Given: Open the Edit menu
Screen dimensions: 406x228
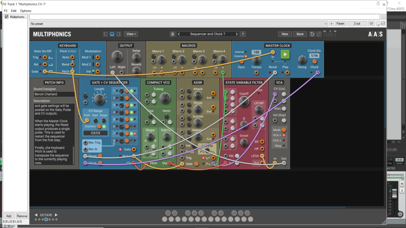Looking at the screenshot, I should (14, 11).
